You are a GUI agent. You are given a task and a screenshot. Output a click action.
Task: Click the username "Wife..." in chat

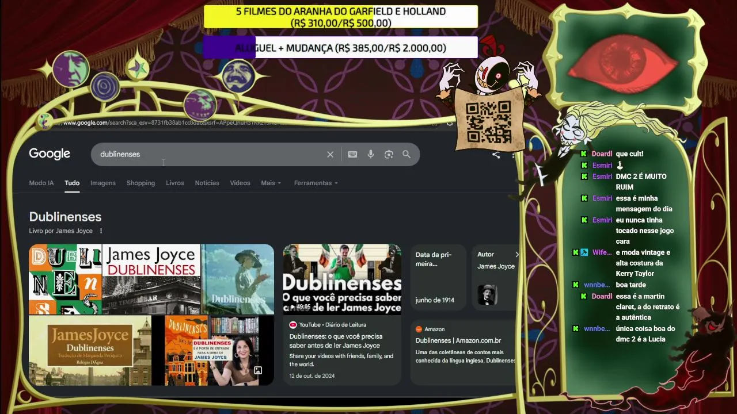602,252
